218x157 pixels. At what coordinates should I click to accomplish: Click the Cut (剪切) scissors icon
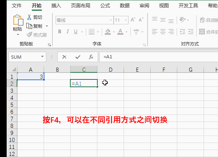click(x=29, y=17)
